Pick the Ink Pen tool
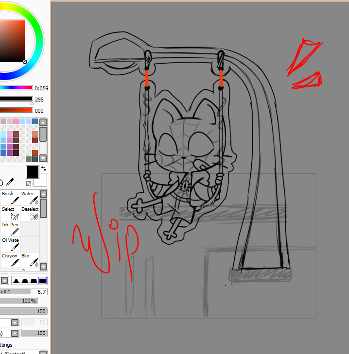This screenshot has width=349, height=354. point(10,229)
